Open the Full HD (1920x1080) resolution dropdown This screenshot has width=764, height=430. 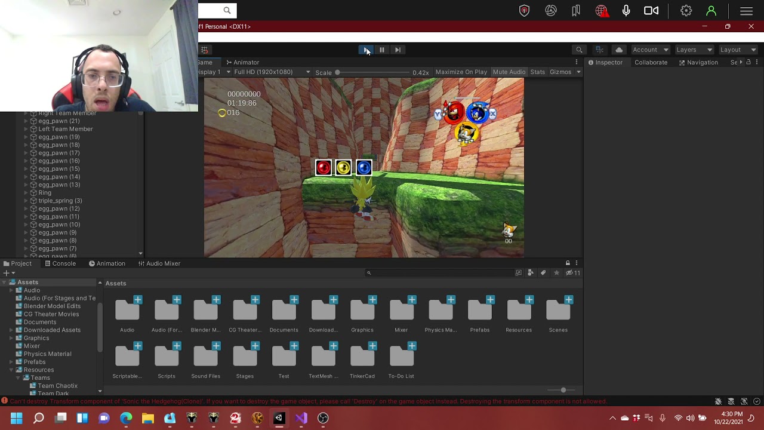point(272,72)
